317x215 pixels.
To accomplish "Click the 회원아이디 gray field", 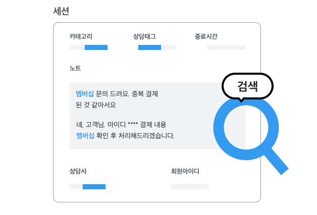I will click(190, 187).
